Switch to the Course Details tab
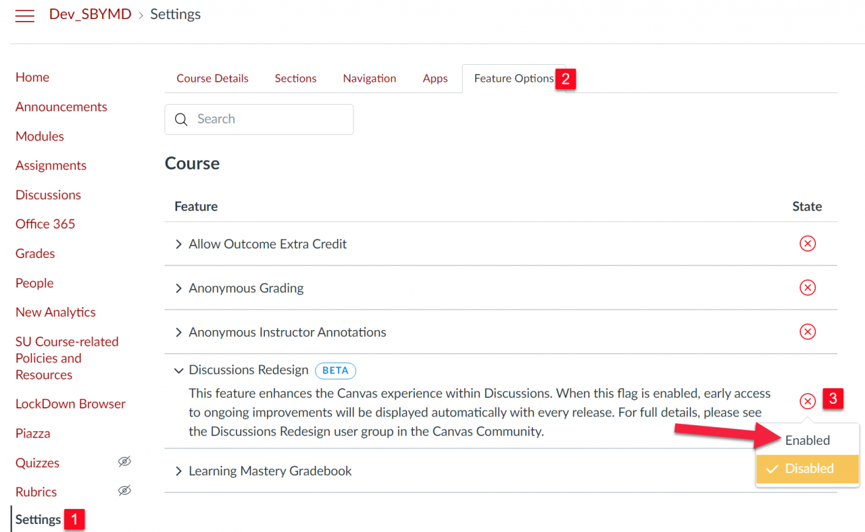The image size is (865, 532). click(212, 78)
